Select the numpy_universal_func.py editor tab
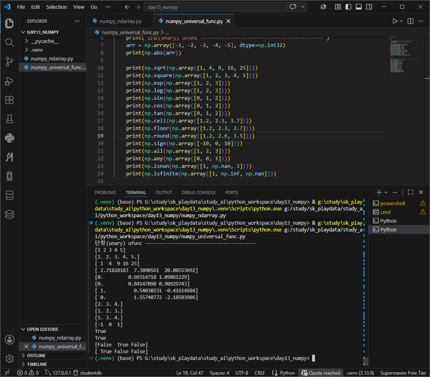Viewport: 430px width, 377px height. click(193, 21)
